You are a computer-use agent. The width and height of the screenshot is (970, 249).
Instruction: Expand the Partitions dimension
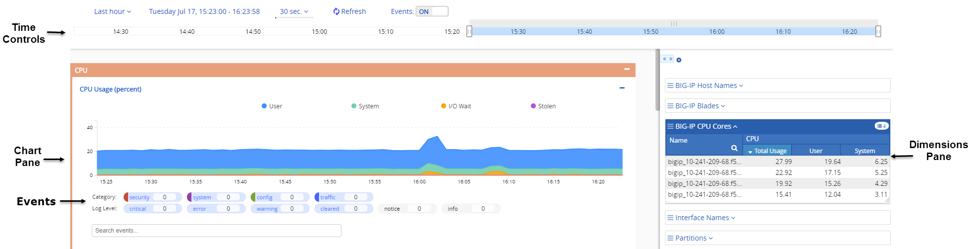tap(694, 238)
